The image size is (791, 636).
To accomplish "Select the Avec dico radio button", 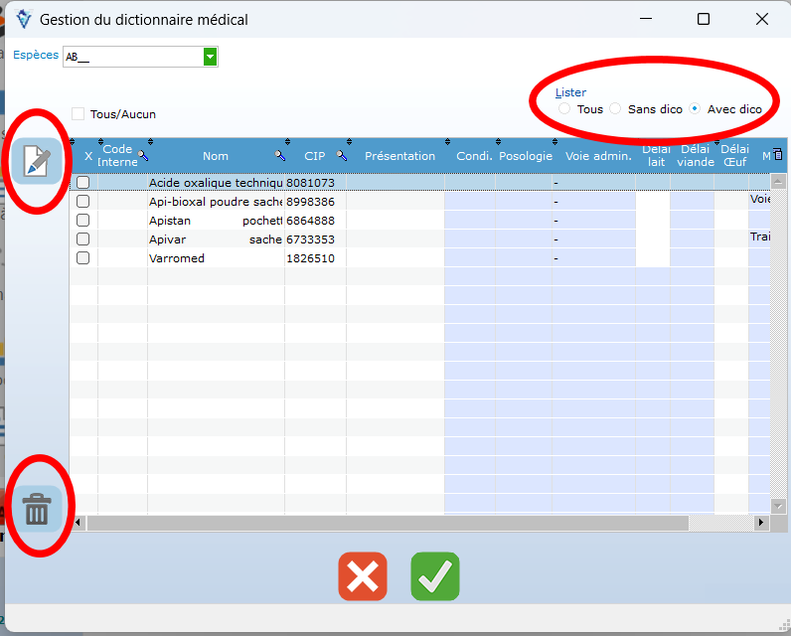I will pos(695,109).
